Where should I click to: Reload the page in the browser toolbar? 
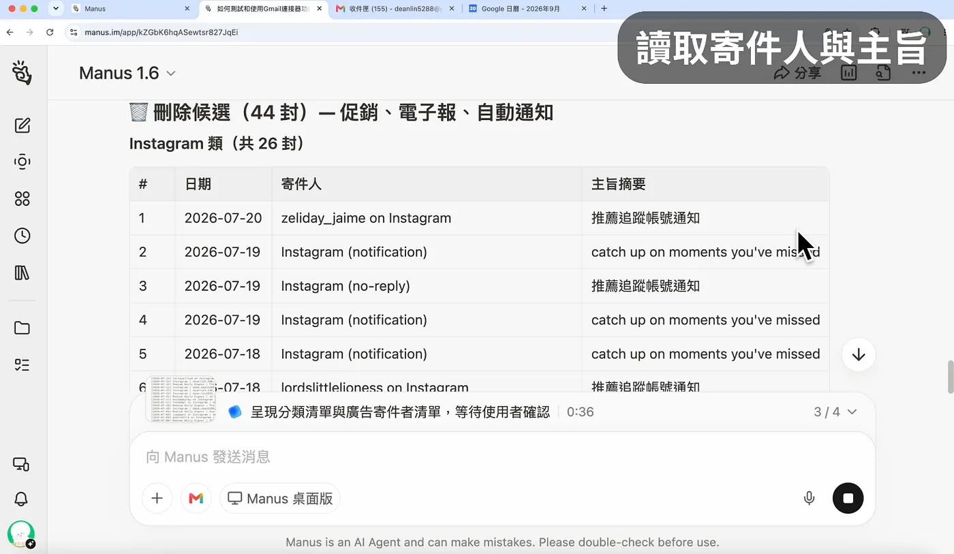point(50,32)
